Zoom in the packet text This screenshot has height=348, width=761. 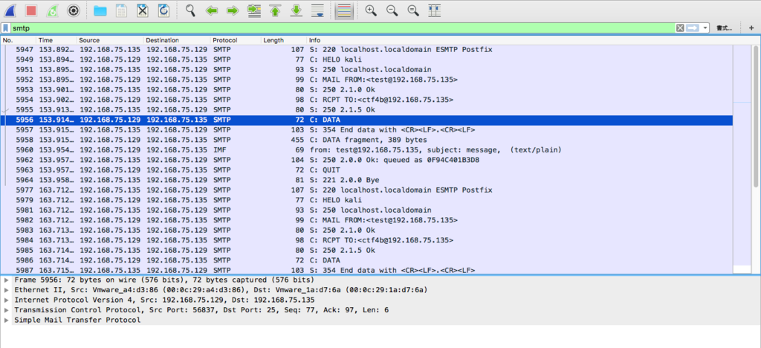[x=371, y=10]
